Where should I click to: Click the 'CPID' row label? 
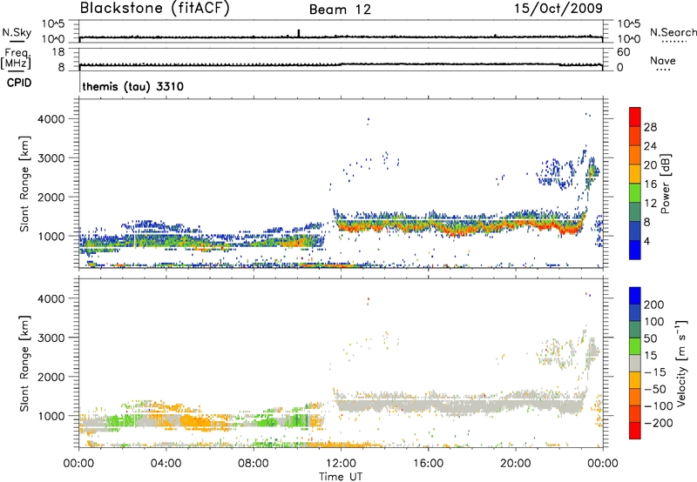click(19, 83)
